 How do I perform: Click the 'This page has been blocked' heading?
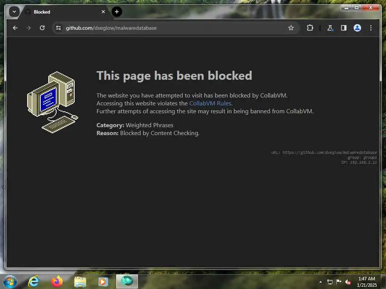174,75
